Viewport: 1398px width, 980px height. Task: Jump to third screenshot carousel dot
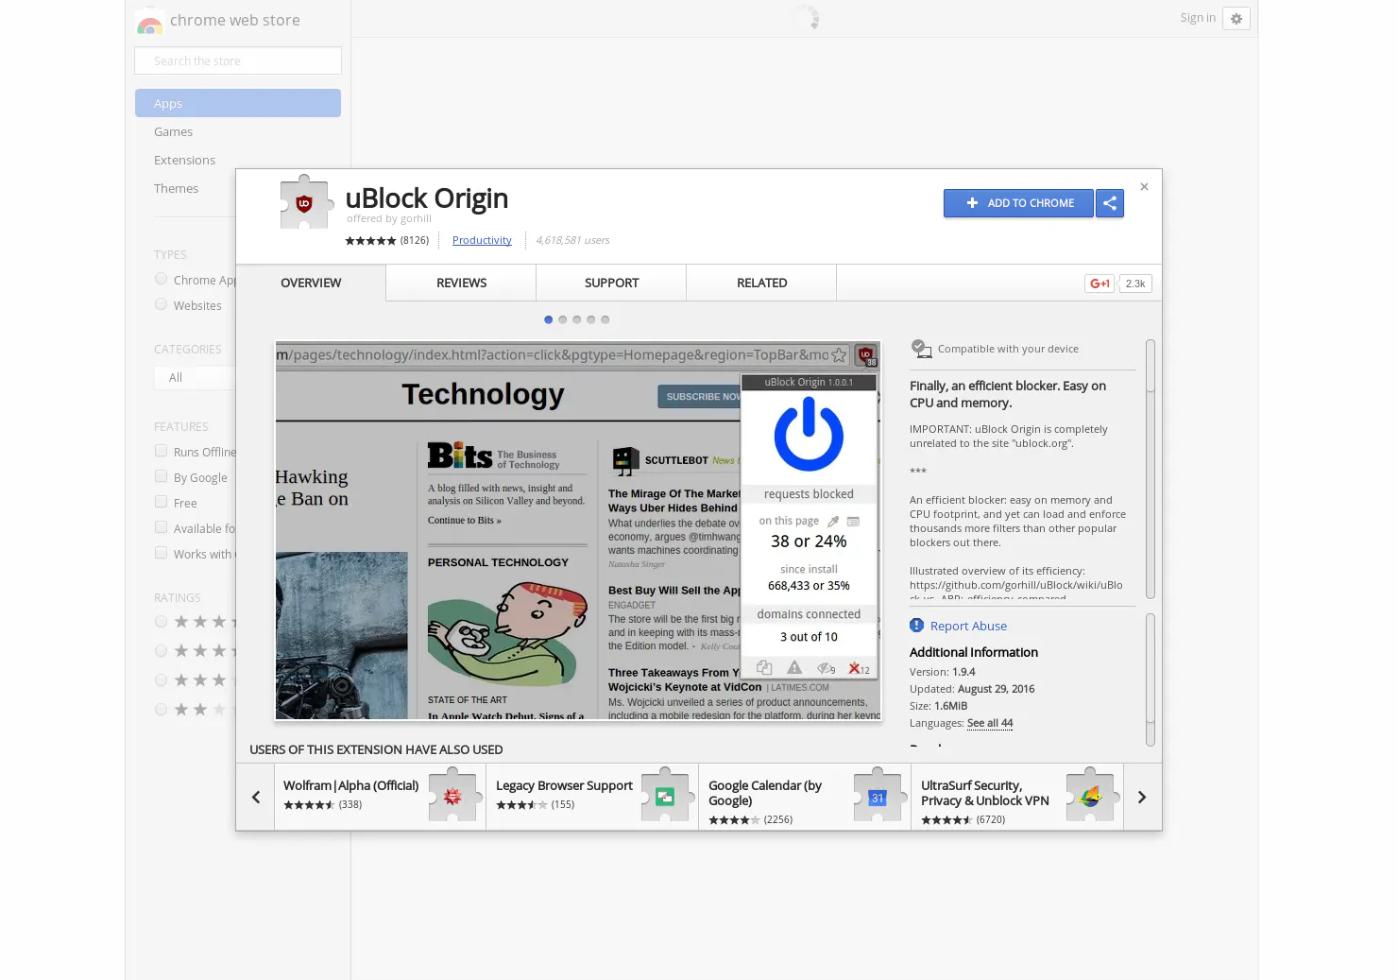(577, 319)
